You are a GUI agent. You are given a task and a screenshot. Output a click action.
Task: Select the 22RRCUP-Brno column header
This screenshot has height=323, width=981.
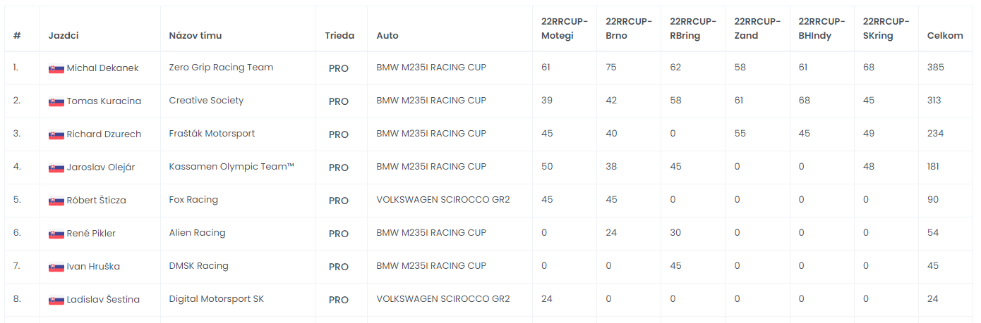point(622,28)
